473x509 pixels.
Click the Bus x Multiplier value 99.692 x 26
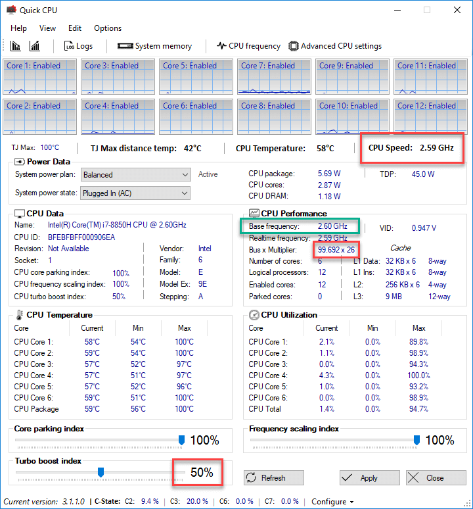(x=336, y=250)
